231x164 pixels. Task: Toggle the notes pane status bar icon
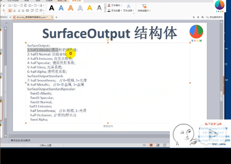tap(144, 145)
